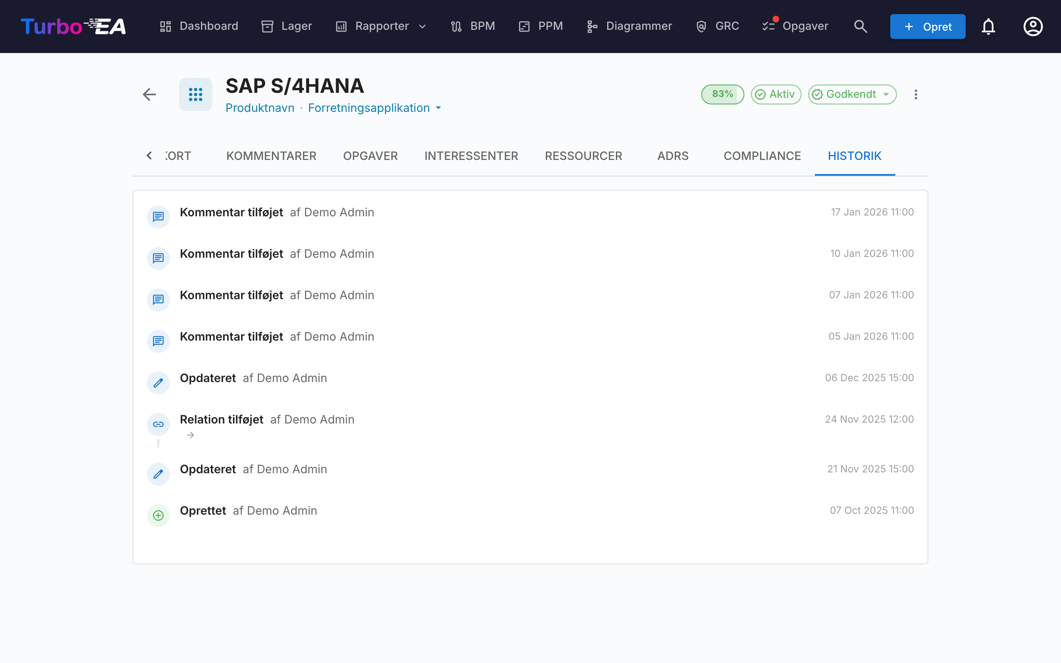
Task: Click the 21 Nov 2025 15:00 timestamp
Action: click(870, 469)
